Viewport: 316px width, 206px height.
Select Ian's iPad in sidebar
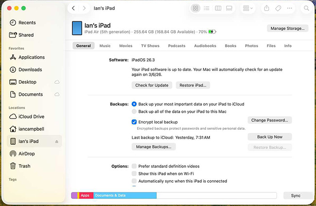click(x=34, y=141)
